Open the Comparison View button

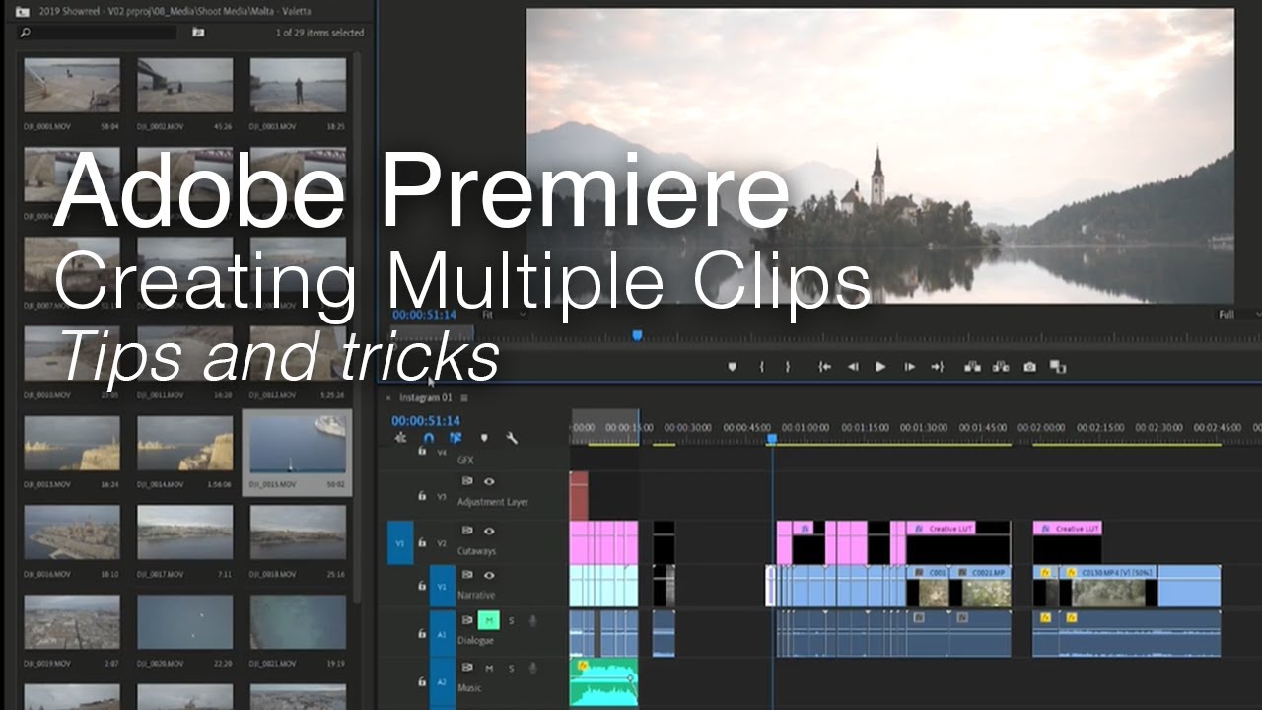(1058, 367)
